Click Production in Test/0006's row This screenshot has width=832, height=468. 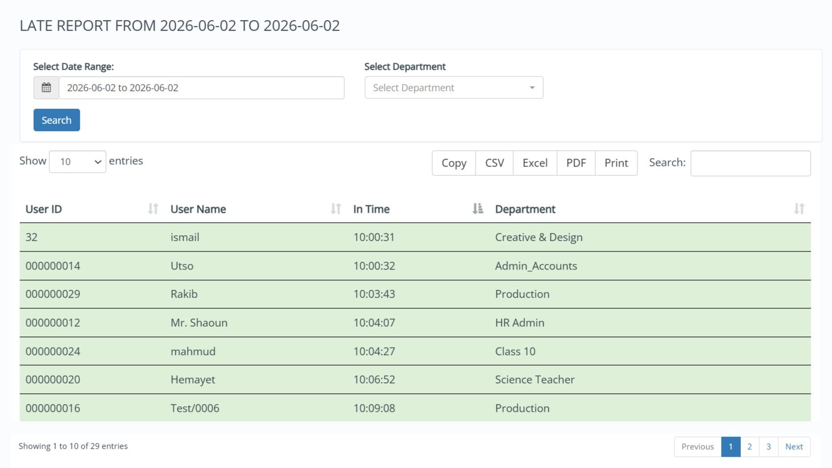522,408
